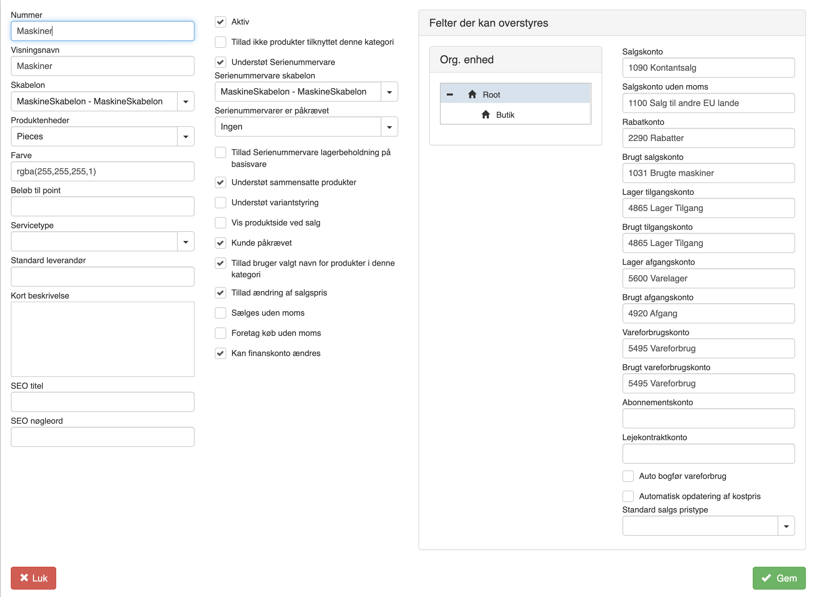Click the Luk button

(x=34, y=578)
